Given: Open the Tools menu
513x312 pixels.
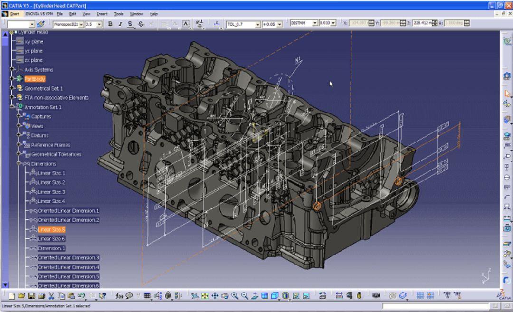Looking at the screenshot, I should 118,13.
